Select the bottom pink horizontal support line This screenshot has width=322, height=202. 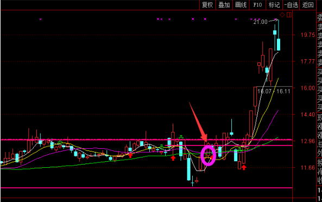[x=146, y=188]
